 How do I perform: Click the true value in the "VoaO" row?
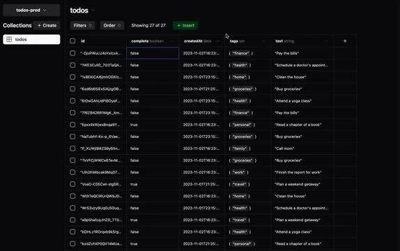point(134,184)
